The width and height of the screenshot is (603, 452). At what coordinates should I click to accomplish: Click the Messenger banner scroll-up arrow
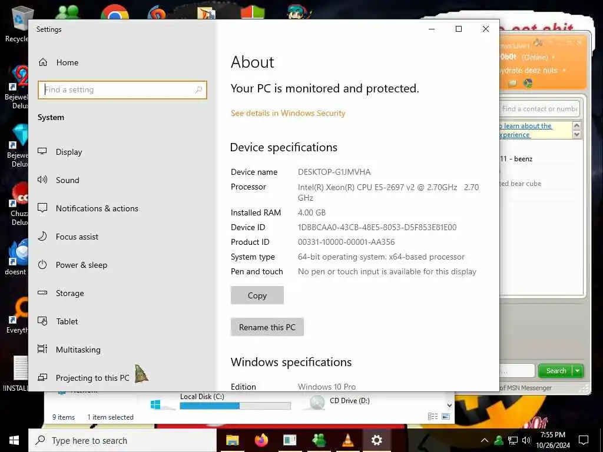pyautogui.click(x=577, y=125)
